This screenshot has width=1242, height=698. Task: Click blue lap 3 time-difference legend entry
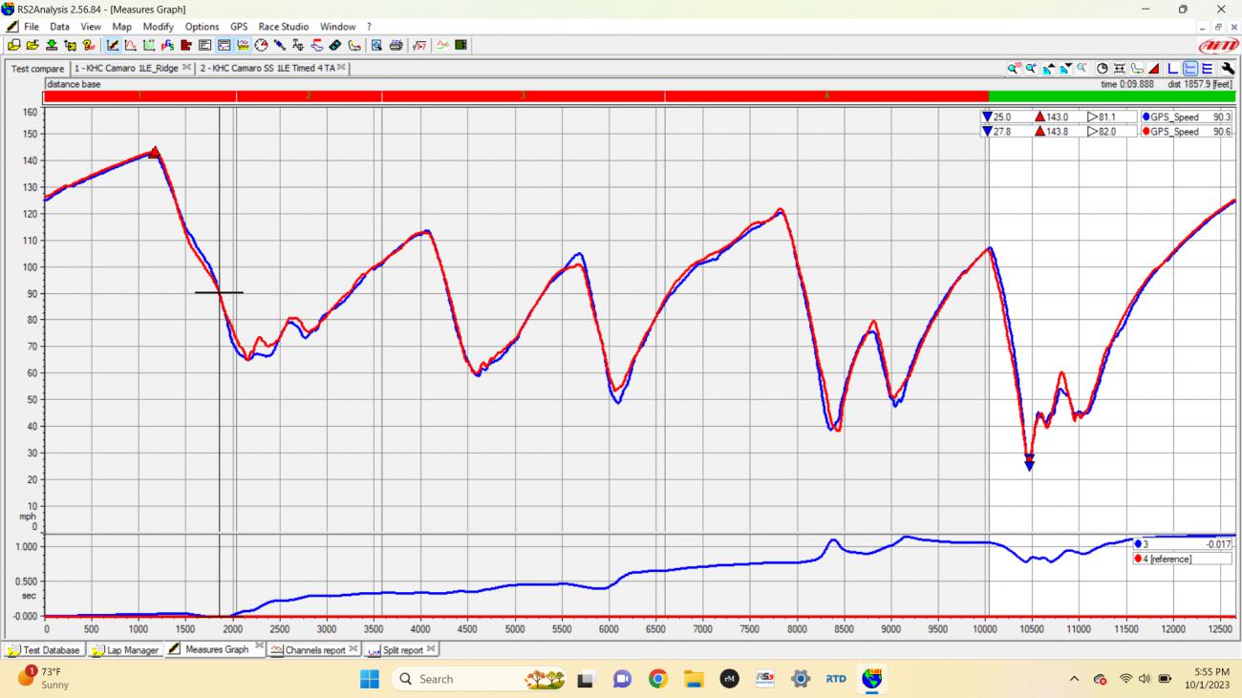(x=1183, y=544)
